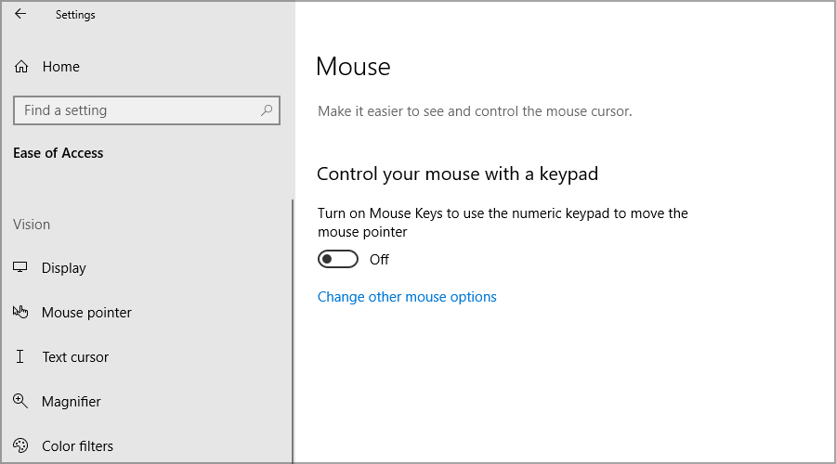Viewport: 836px width, 464px height.
Task: Click the Off label beside Mouse Keys switch
Action: (379, 260)
